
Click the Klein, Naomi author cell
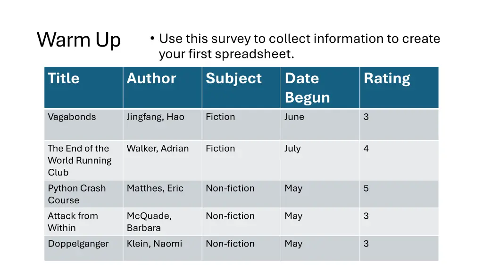[x=162, y=248]
